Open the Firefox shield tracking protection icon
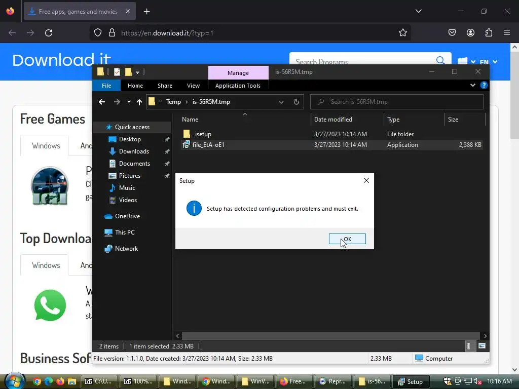This screenshot has height=389, width=519. pyautogui.click(x=98, y=33)
